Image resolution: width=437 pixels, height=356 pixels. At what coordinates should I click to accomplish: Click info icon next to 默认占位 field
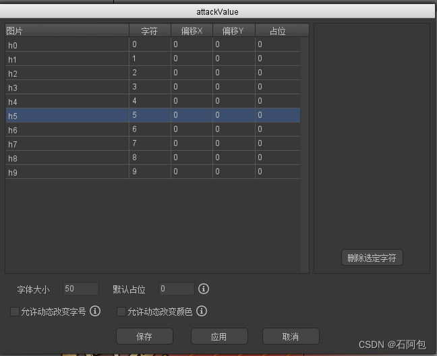[204, 289]
